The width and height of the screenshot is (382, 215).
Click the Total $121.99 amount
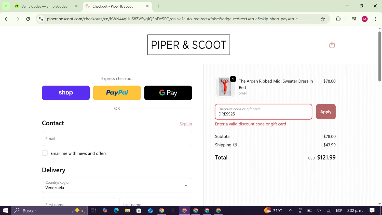tap(326, 157)
